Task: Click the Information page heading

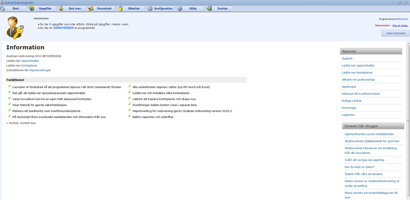Action: (x=25, y=48)
